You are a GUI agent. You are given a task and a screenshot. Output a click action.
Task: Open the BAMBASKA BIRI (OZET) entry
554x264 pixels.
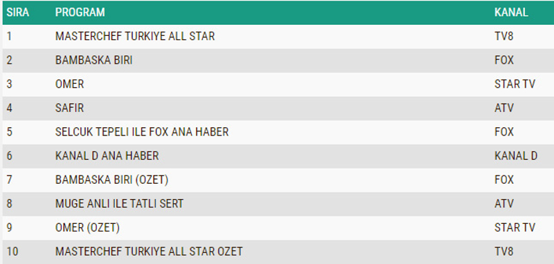pos(111,180)
